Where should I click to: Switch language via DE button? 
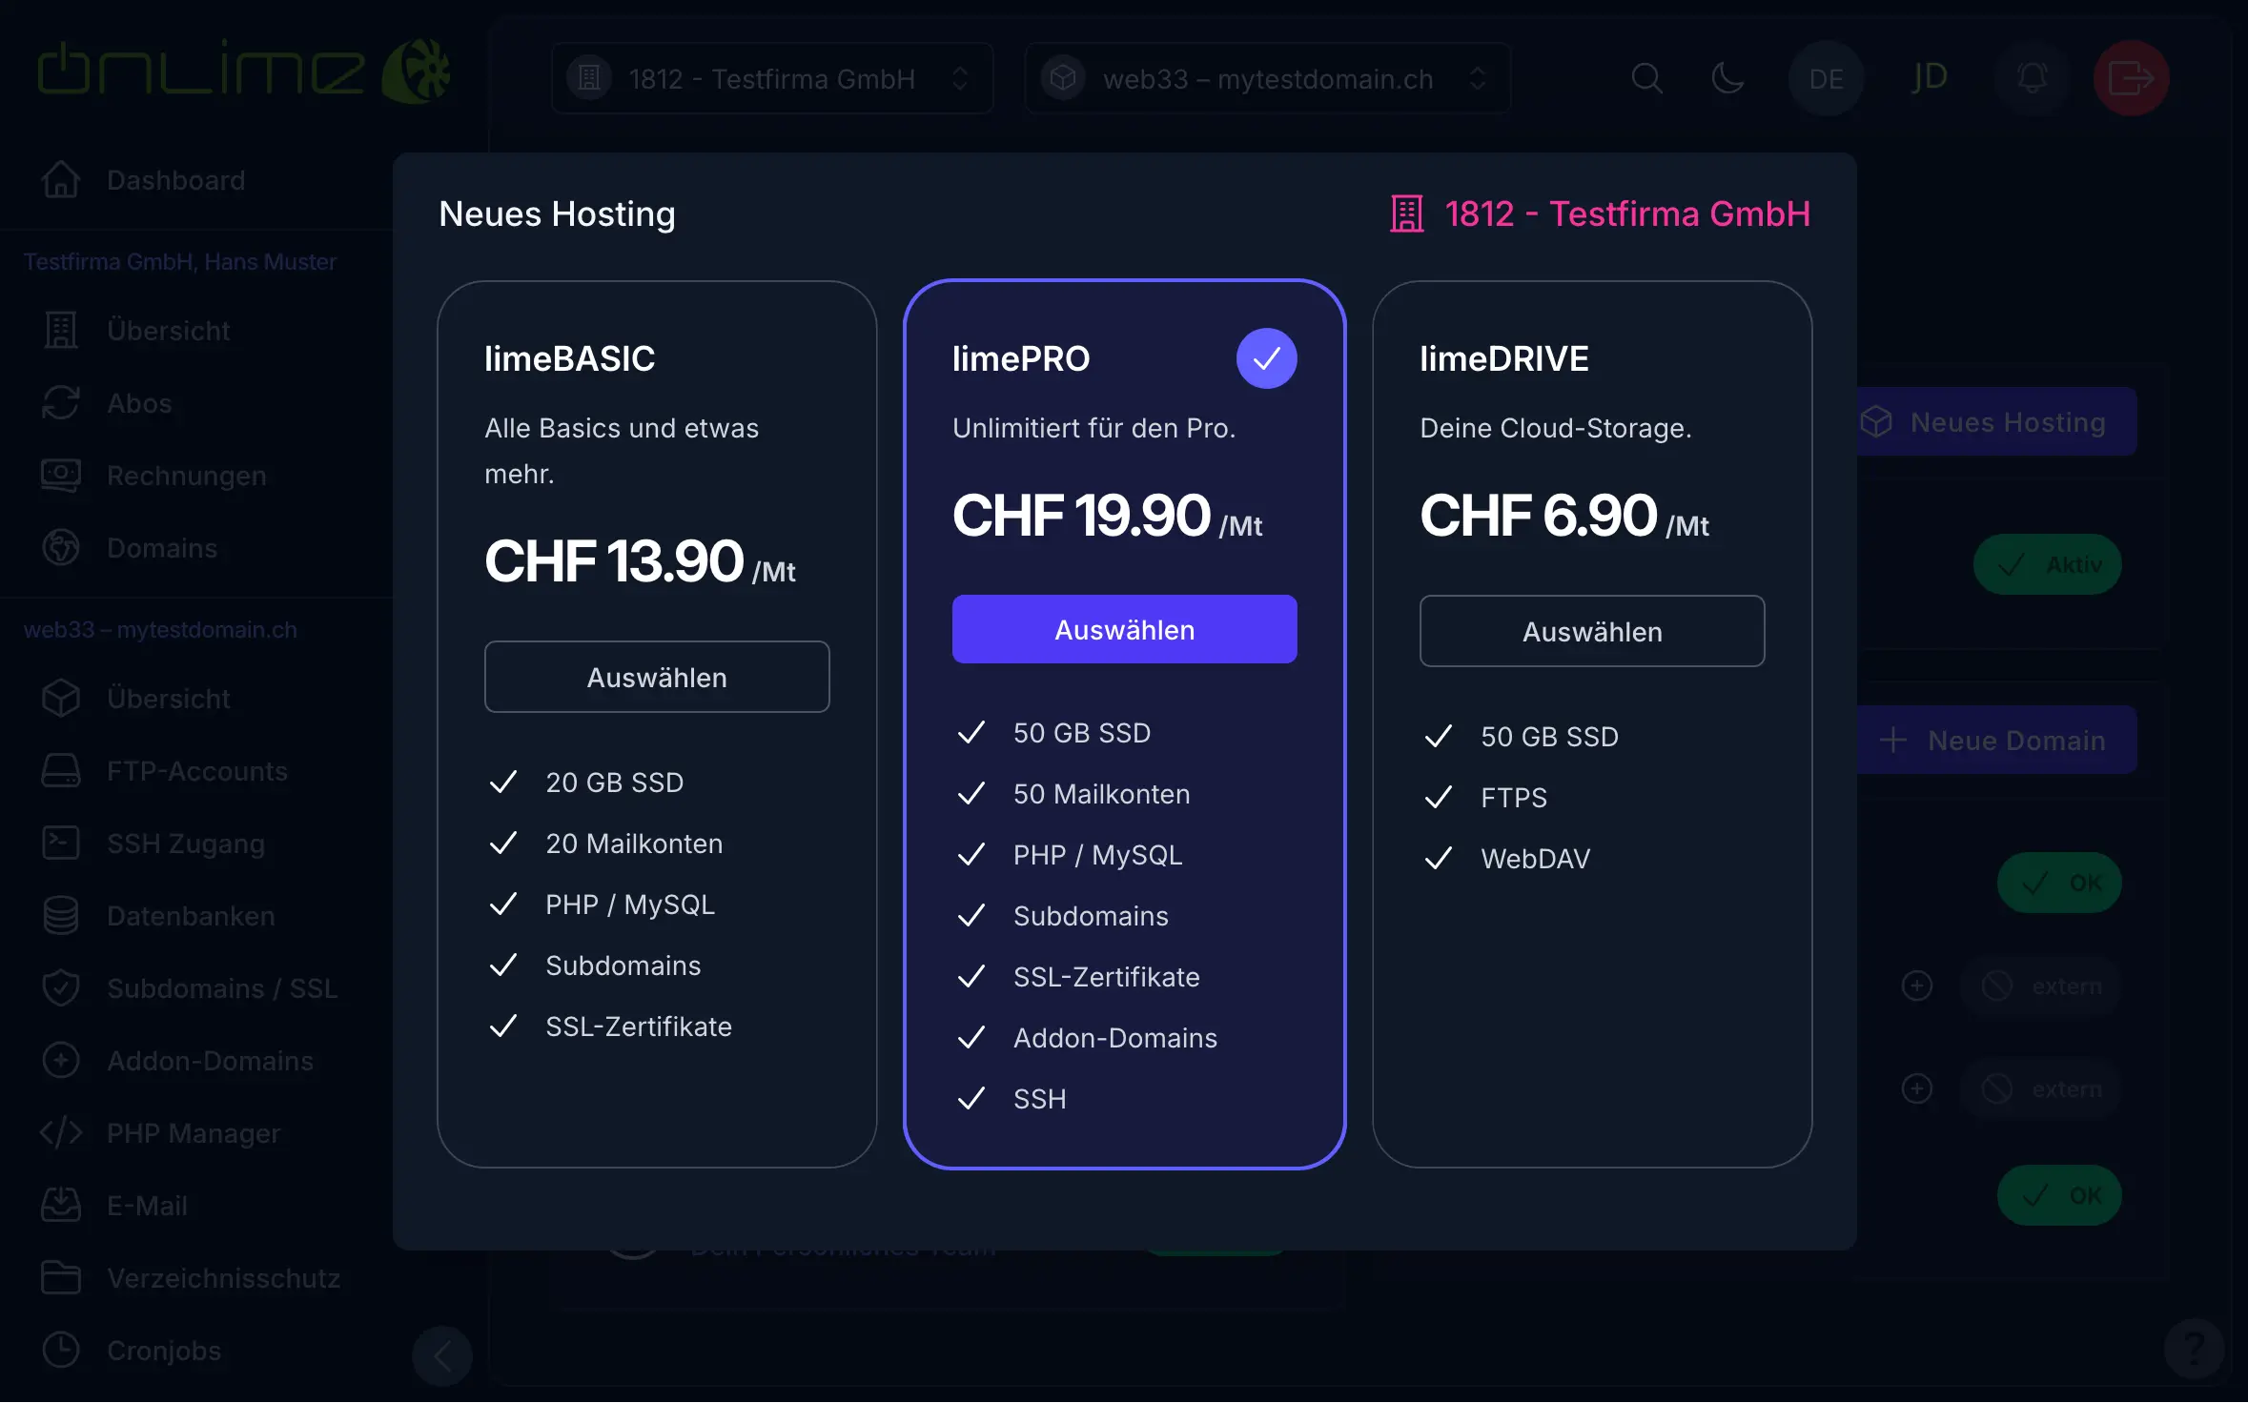coord(1826,78)
